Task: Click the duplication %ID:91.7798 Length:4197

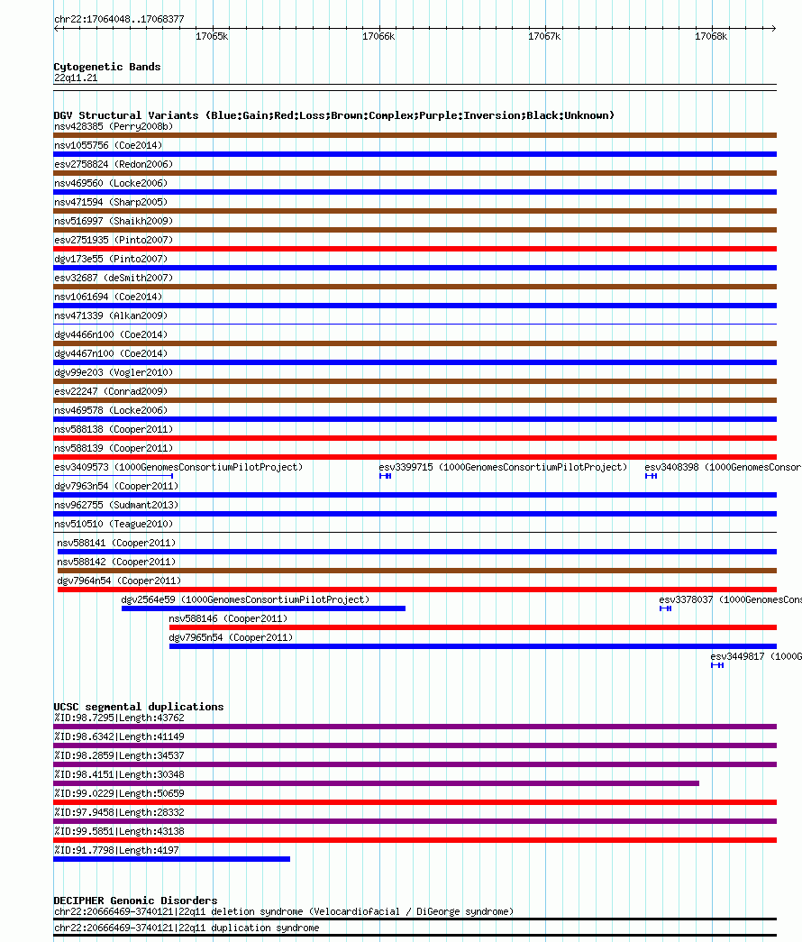Action: point(172,859)
